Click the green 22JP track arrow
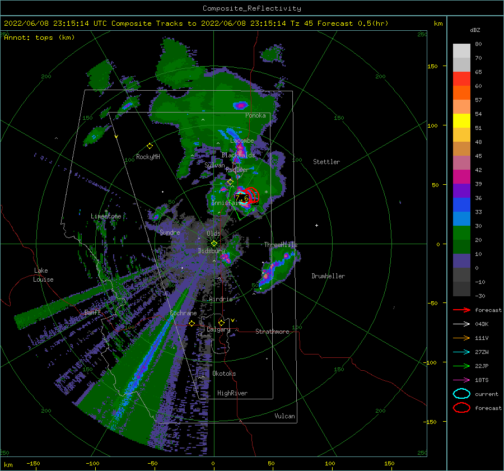 461,366
